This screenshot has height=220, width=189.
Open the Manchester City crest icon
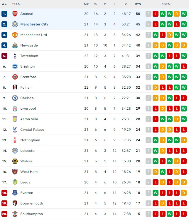coord(15,24)
